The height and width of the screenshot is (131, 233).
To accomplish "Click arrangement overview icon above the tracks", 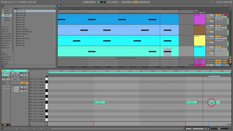I will click(59, 6).
